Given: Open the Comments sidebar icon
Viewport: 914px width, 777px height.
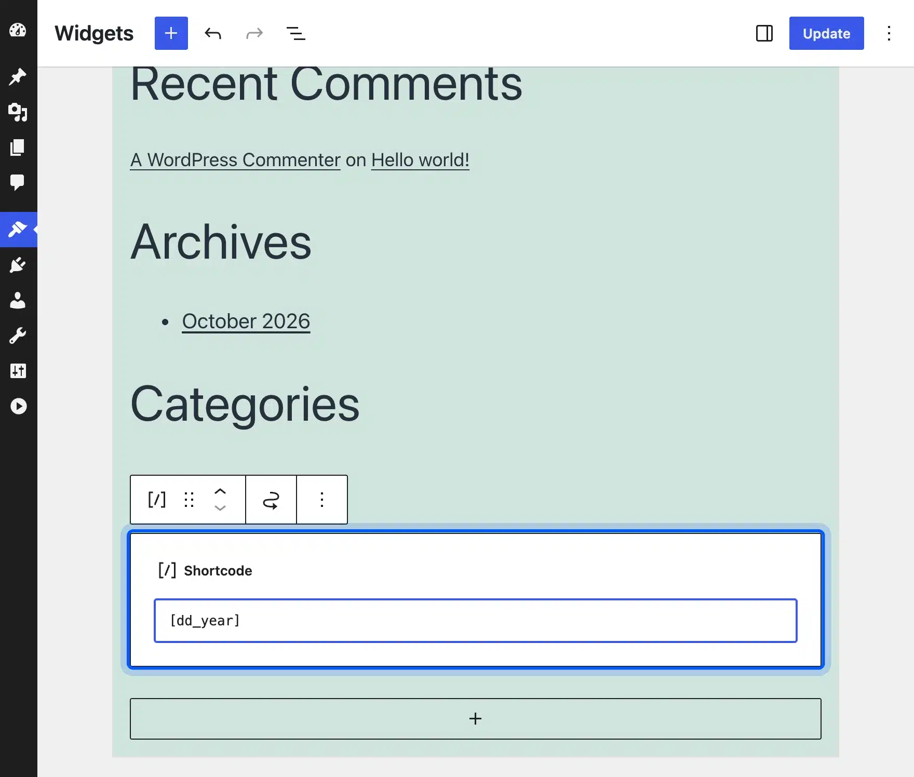Looking at the screenshot, I should tap(18, 182).
